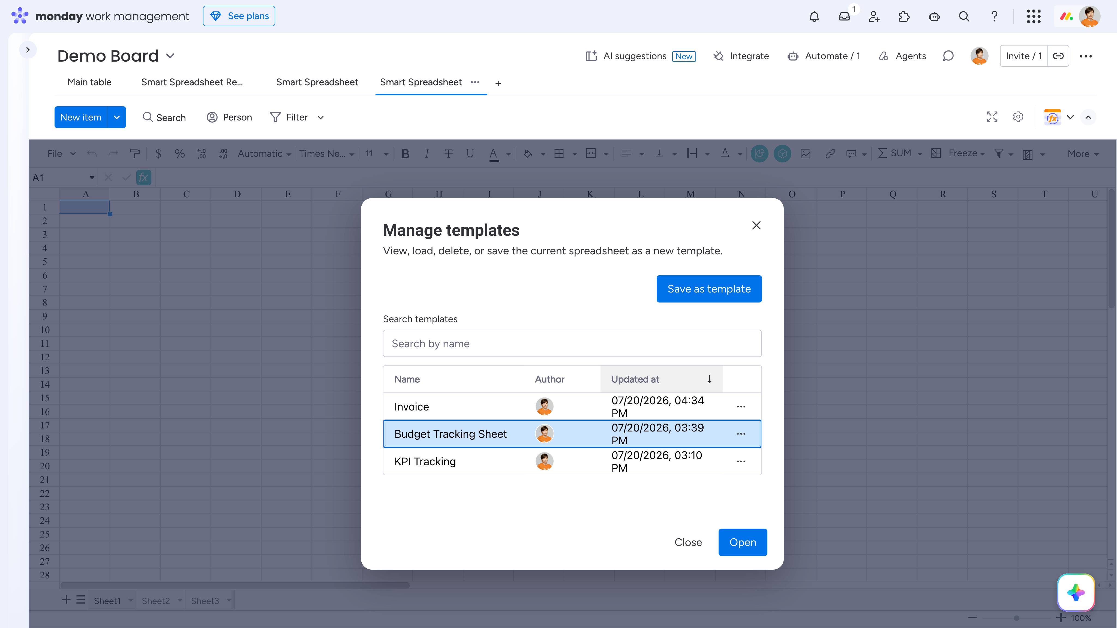The height and width of the screenshot is (628, 1117).
Task: Toggle underline formatting in spreadsheet toolbar
Action: [470, 153]
